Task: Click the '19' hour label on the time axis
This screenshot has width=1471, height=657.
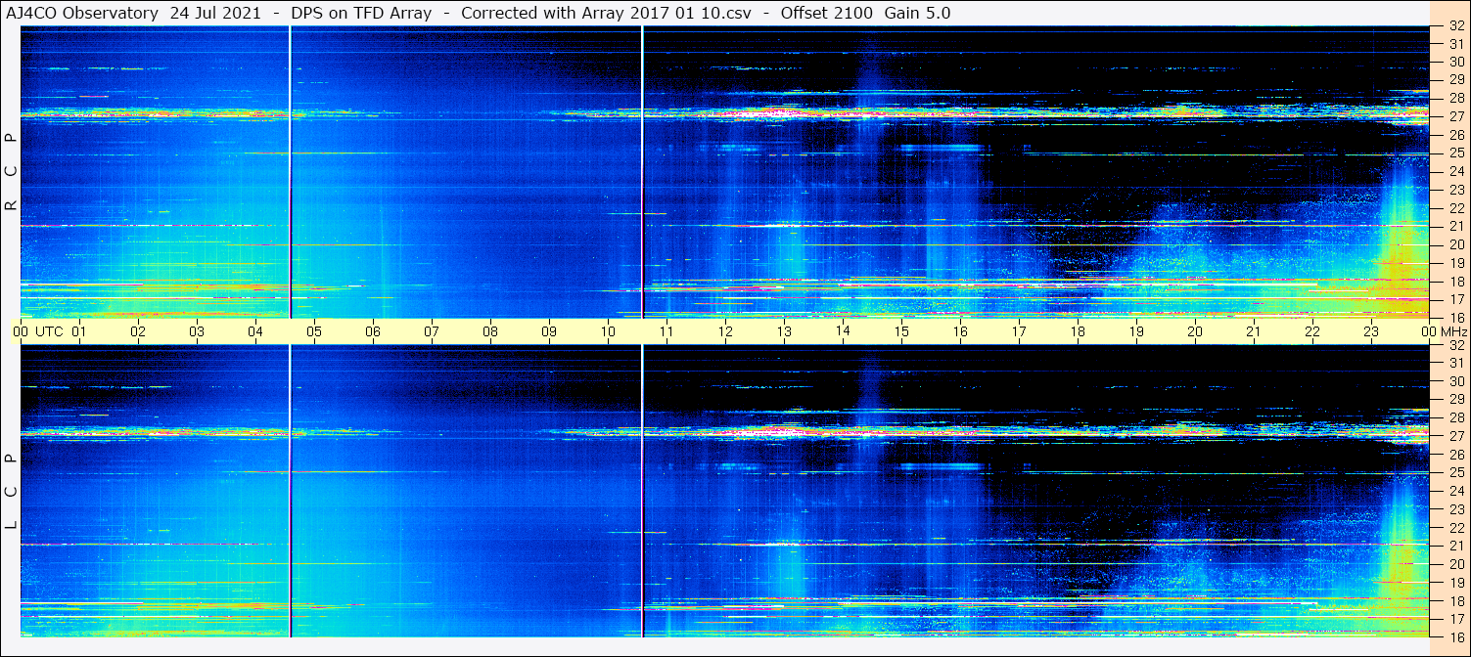Action: pos(1136,331)
